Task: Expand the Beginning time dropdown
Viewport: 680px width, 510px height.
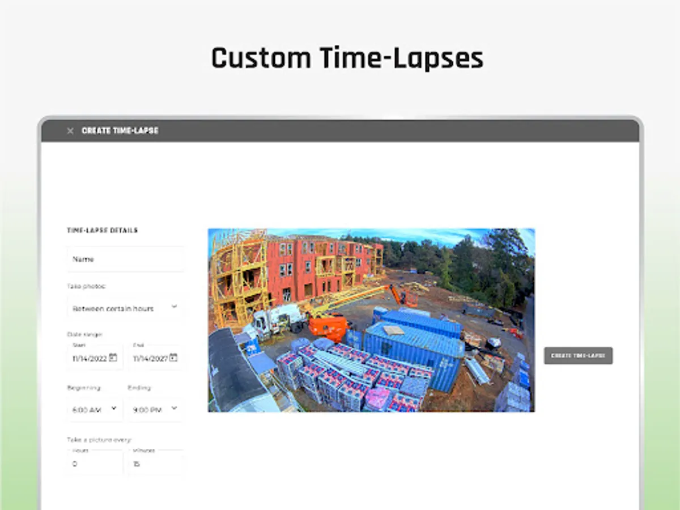Action: (x=95, y=409)
